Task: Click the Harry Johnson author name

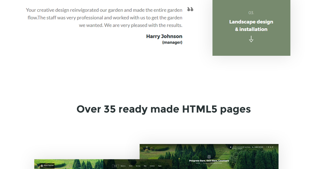Action: click(x=164, y=37)
